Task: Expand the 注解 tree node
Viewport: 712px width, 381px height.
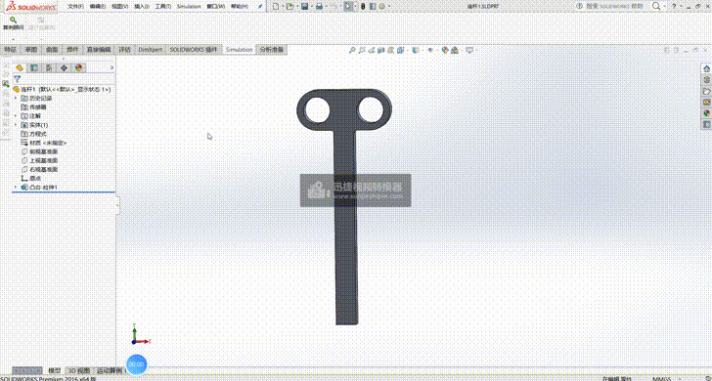Action: [17, 116]
